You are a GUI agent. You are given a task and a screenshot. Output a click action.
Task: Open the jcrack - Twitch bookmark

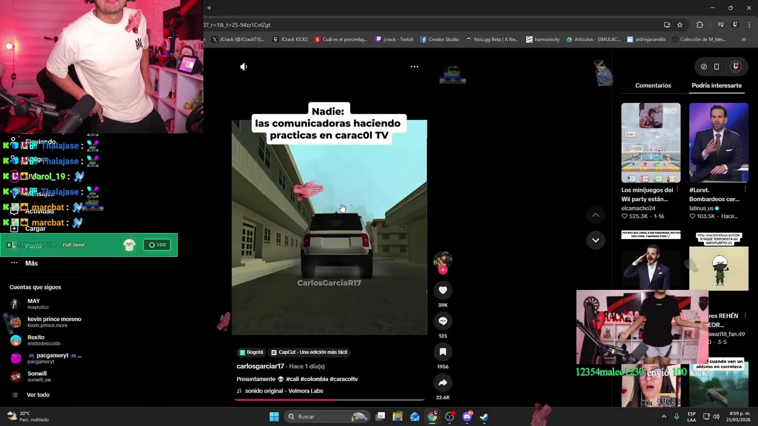tap(394, 40)
